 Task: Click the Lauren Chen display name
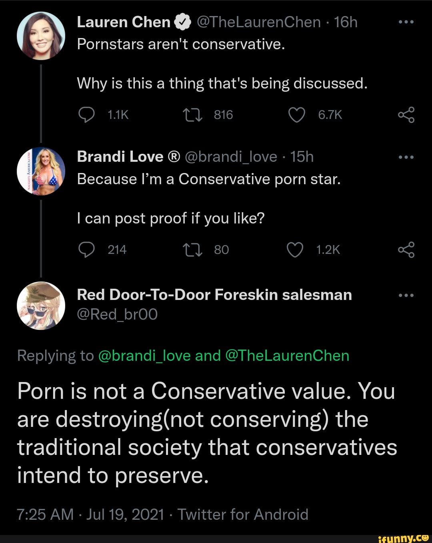pyautogui.click(x=124, y=22)
